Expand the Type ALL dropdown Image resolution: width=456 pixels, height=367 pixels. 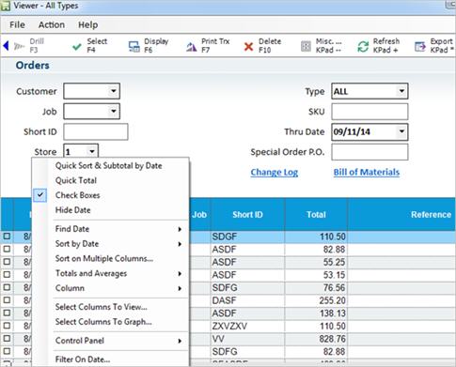click(x=401, y=91)
